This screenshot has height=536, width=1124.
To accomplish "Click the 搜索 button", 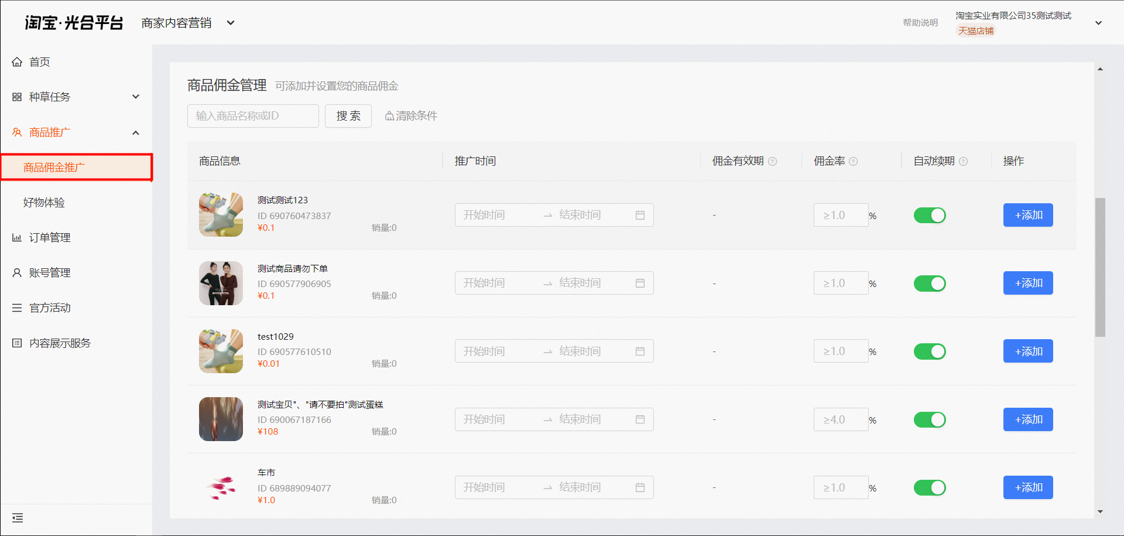I will pyautogui.click(x=348, y=116).
